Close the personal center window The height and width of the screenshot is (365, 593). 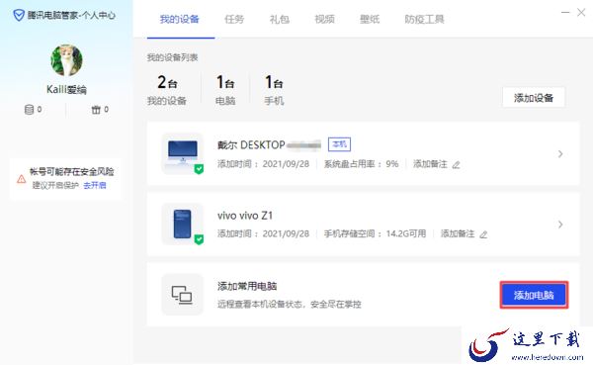(581, 13)
